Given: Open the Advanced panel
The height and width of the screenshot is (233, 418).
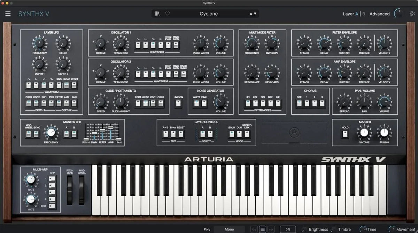Looking at the screenshot, I should point(379,14).
